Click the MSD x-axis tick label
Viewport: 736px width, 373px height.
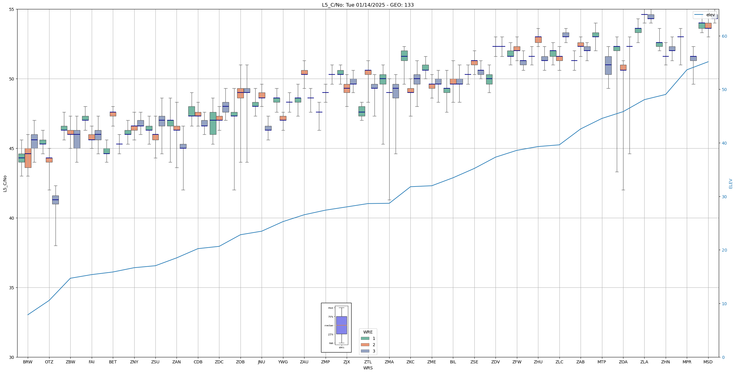click(708, 362)
